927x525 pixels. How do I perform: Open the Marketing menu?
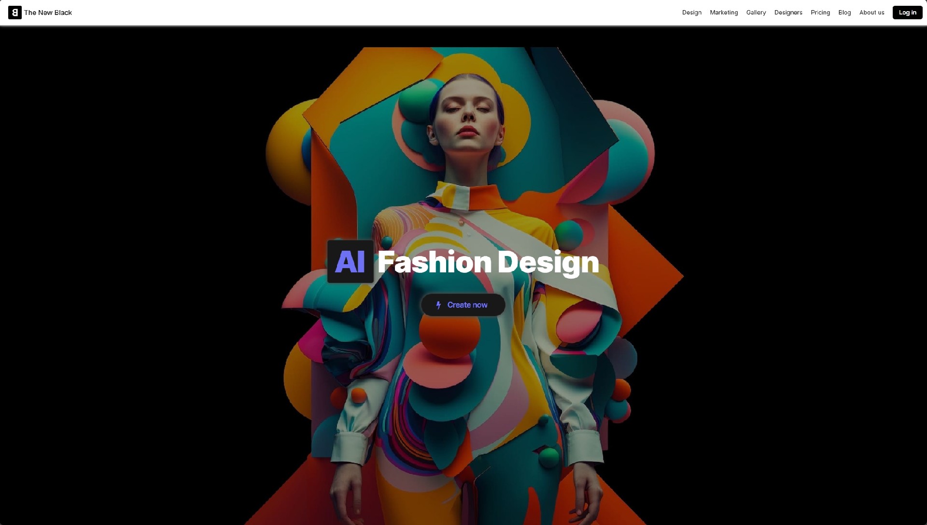[723, 13]
